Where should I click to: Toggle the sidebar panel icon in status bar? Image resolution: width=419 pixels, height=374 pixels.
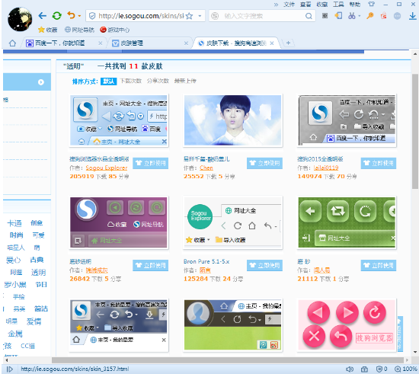(10, 369)
